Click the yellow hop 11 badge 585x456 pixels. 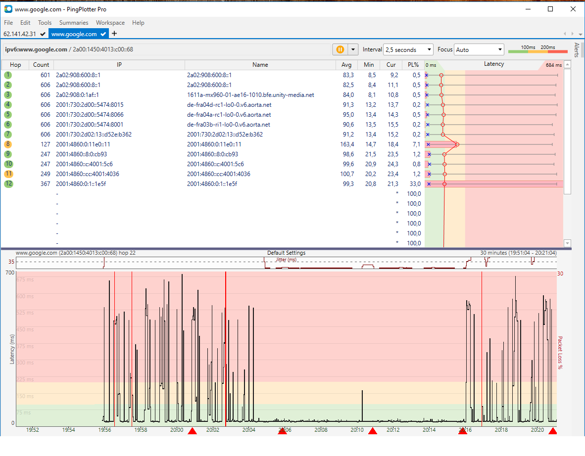[7, 174]
